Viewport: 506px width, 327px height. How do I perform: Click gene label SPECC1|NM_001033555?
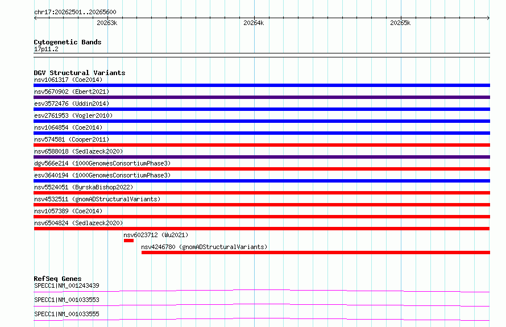pyautogui.click(x=67, y=314)
